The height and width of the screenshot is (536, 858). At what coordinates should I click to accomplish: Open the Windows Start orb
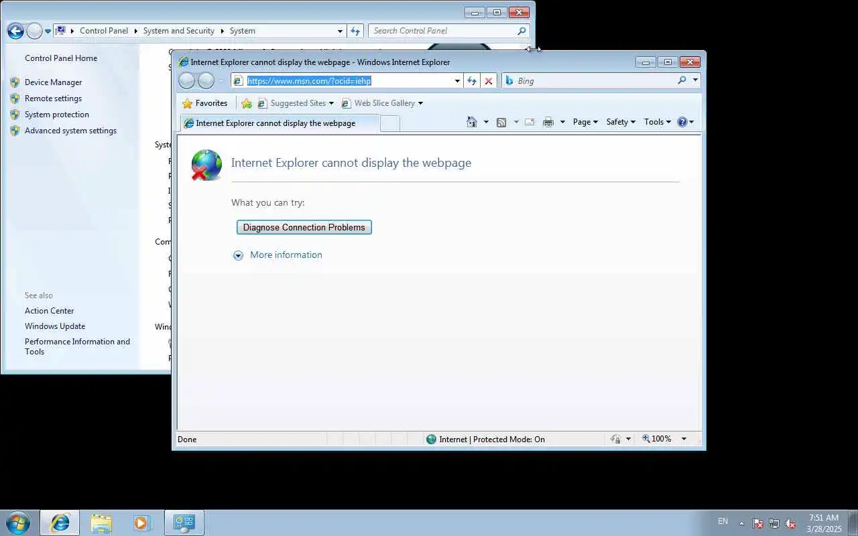coord(17,523)
